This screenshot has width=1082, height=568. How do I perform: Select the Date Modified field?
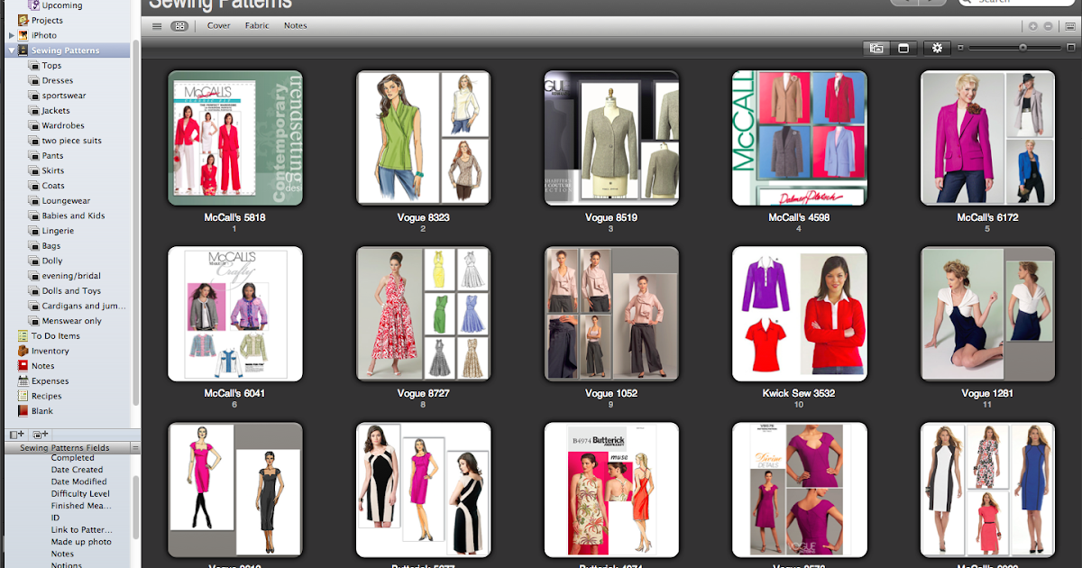click(79, 481)
